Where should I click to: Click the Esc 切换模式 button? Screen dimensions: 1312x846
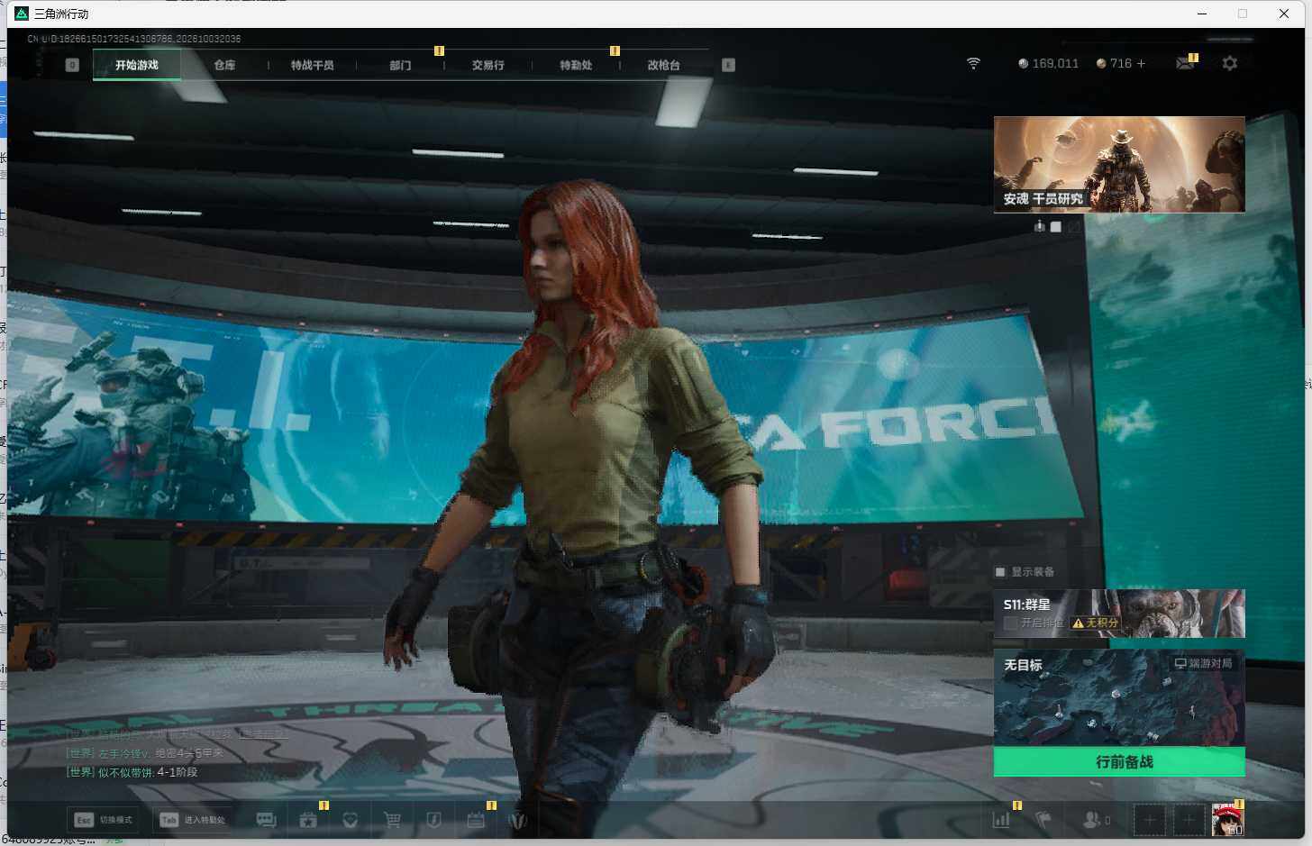(x=104, y=820)
